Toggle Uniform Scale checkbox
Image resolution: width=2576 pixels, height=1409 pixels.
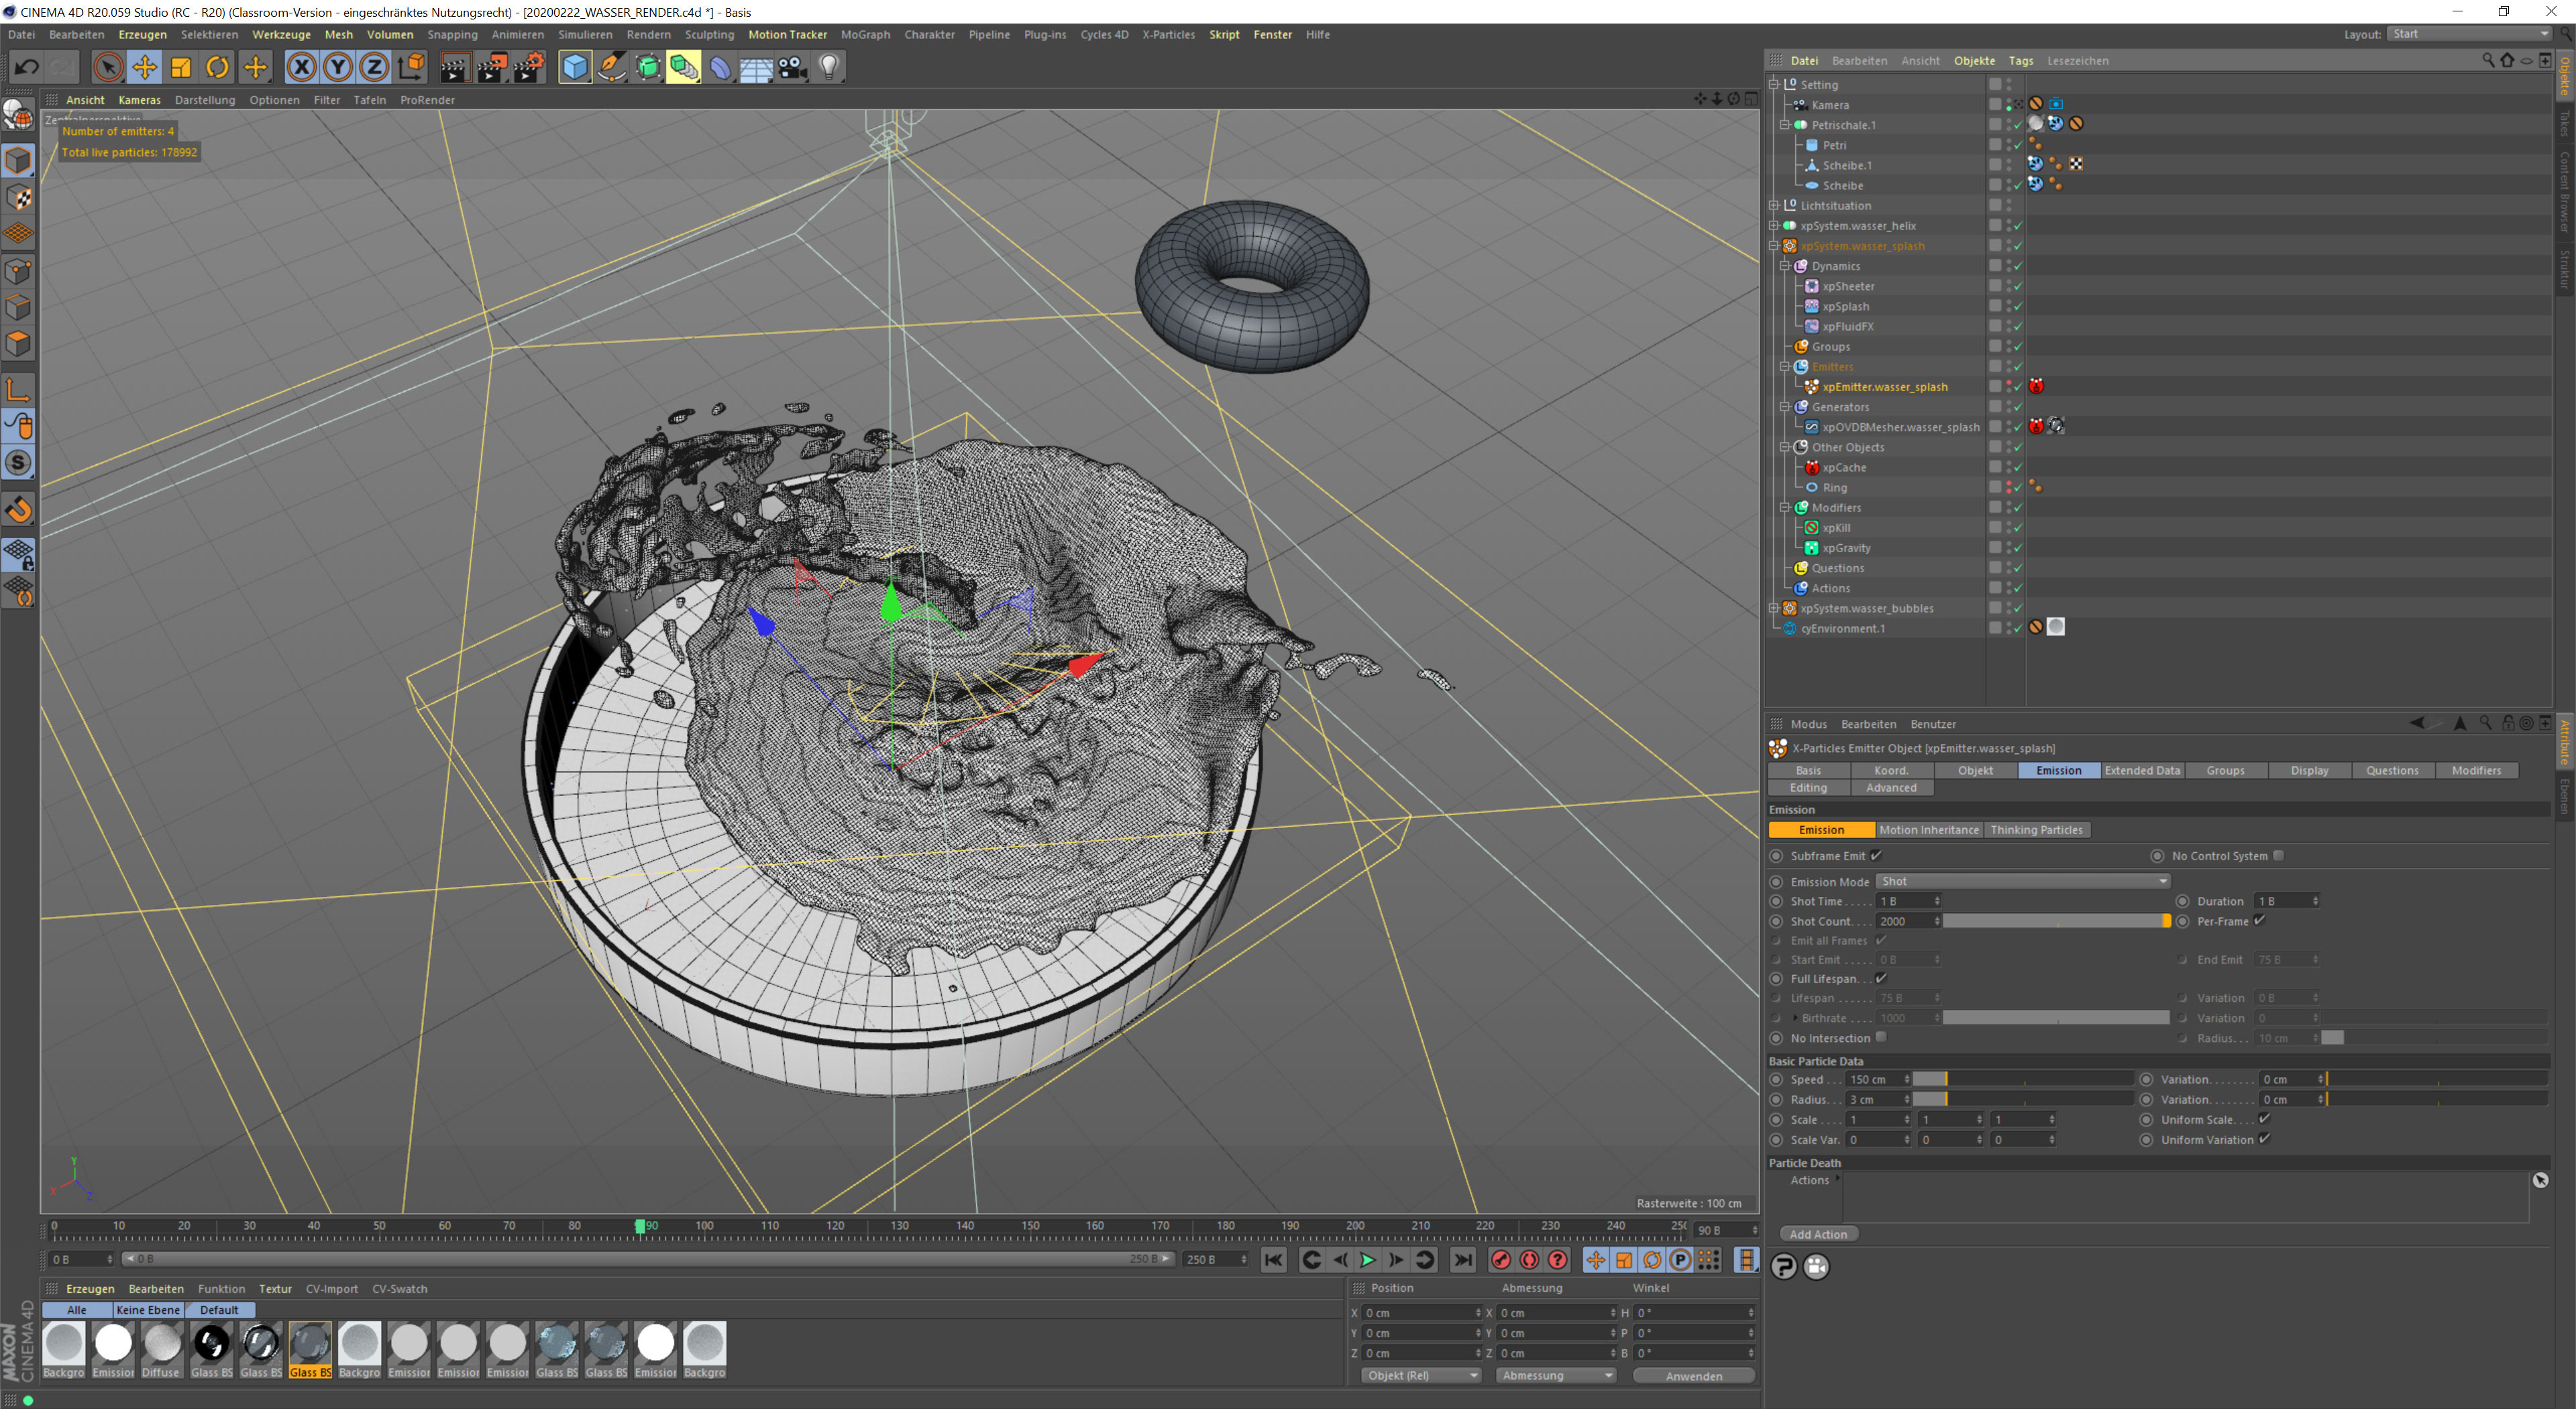point(2265,1119)
